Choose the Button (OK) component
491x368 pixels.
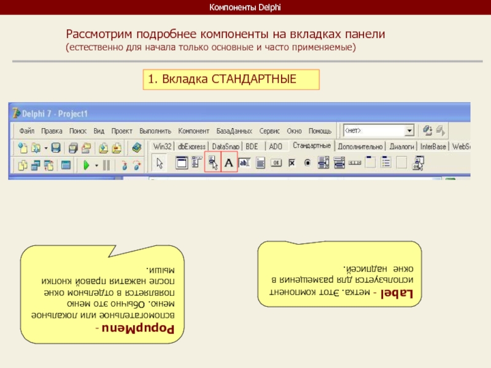pyautogui.click(x=276, y=163)
